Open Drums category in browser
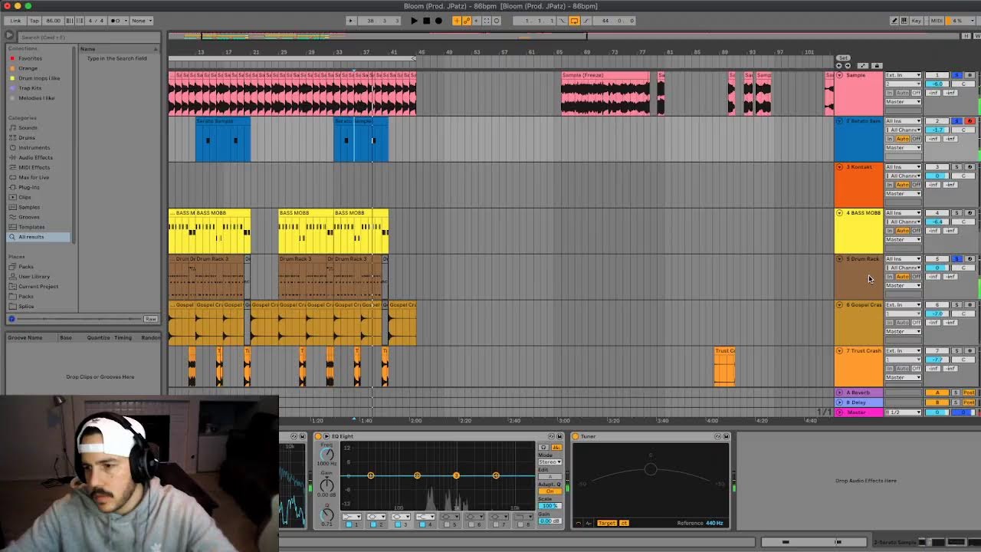Screen dimensions: 981x552 click(27, 138)
